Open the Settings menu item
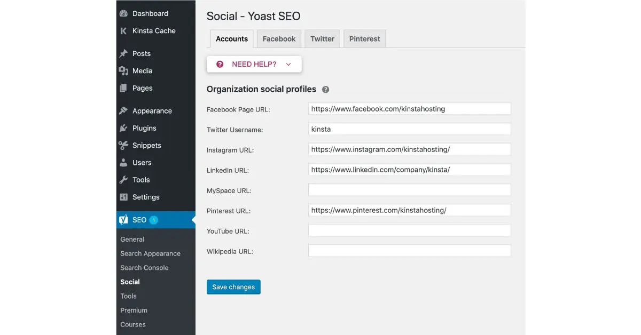 coord(146,197)
